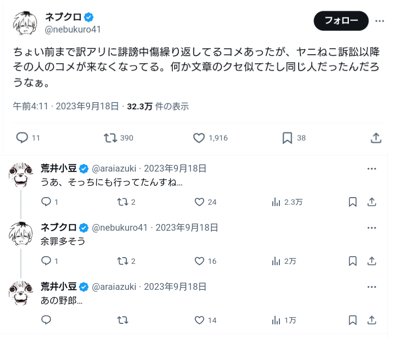The image size is (395, 340).
Task: Share the 余罪多そう reply
Action: point(372,261)
